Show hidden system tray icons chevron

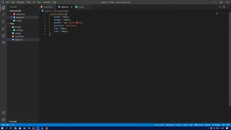tap(208, 128)
